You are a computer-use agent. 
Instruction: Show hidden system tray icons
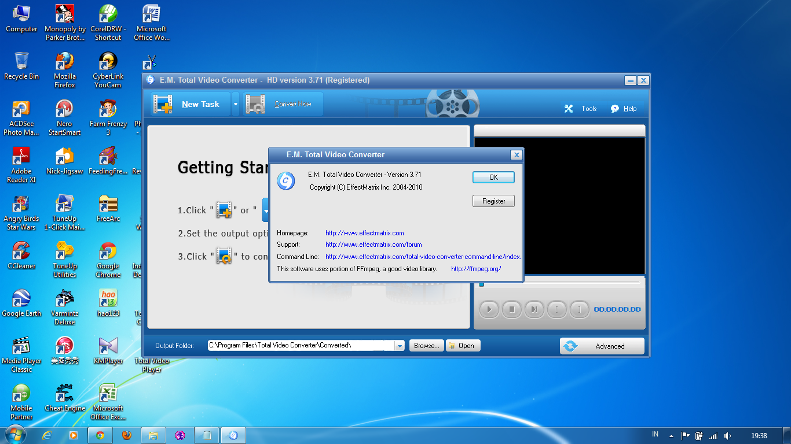(671, 436)
